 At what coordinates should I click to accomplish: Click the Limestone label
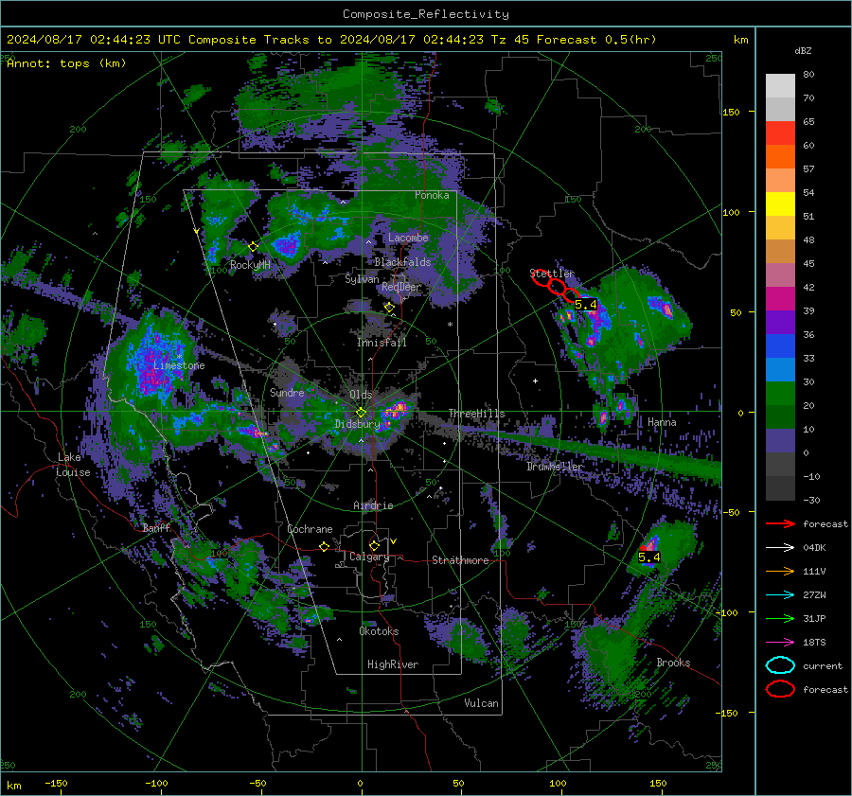click(179, 365)
